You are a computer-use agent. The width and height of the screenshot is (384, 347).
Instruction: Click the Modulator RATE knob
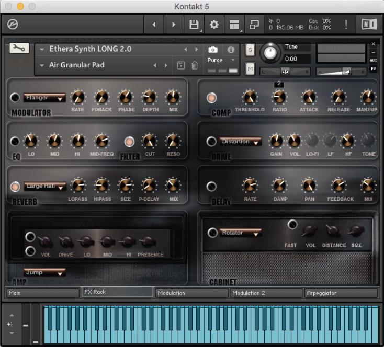(78, 97)
